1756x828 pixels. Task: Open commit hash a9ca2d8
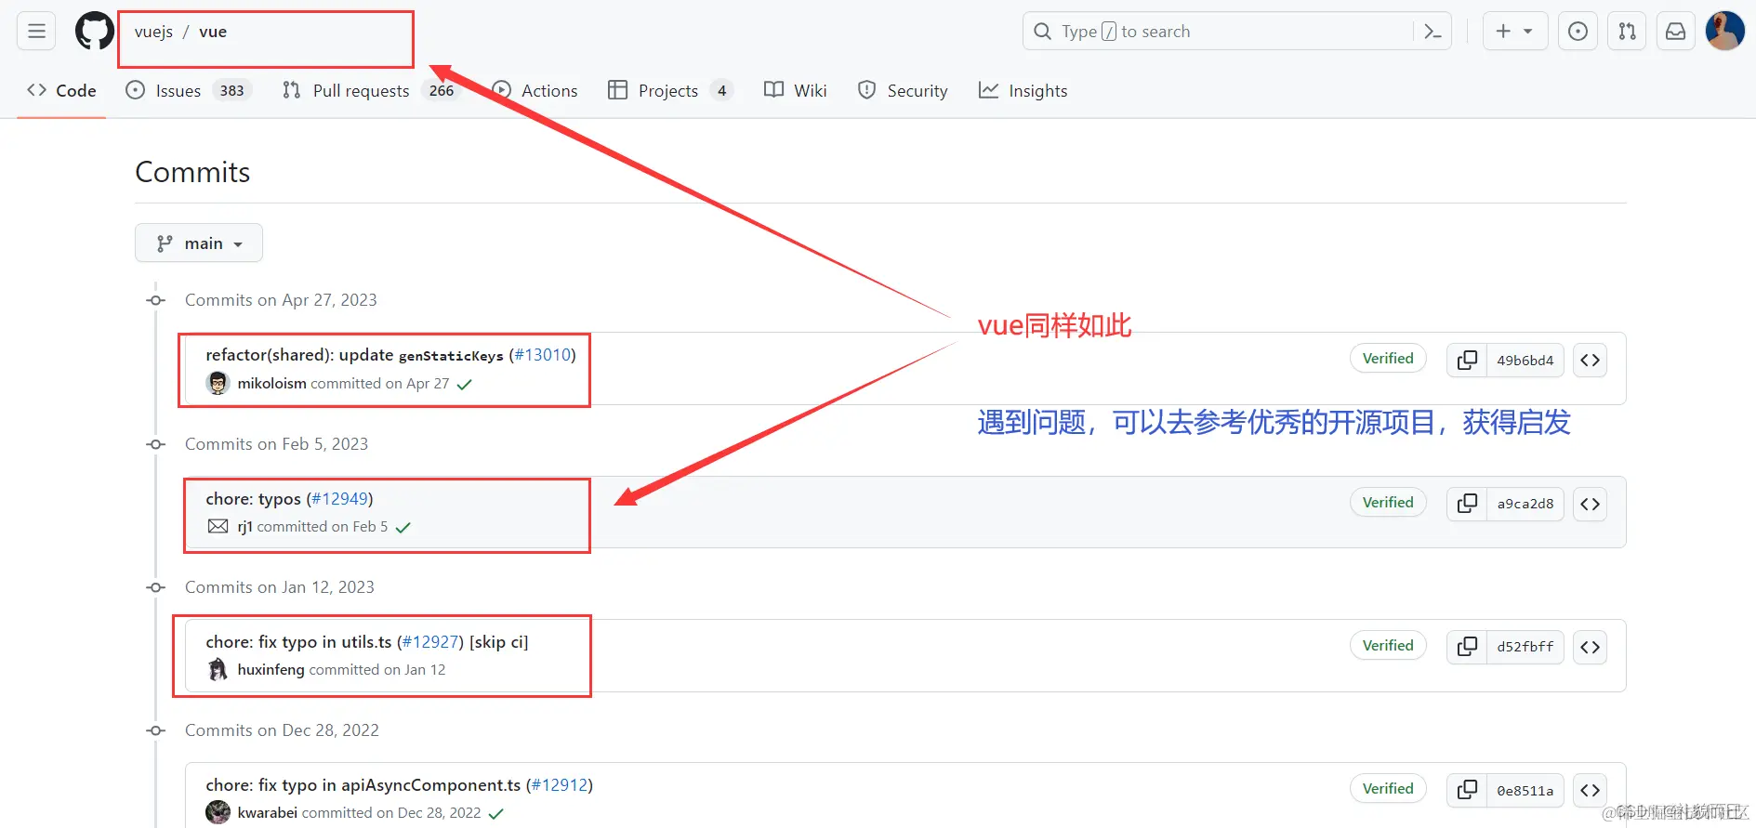[1525, 504]
